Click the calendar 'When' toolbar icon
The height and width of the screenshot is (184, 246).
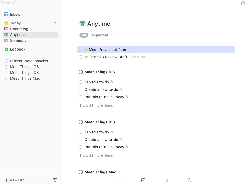(143, 180)
